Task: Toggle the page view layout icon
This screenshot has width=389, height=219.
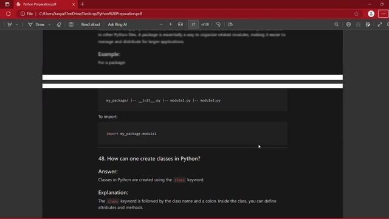Action: click(x=71, y=24)
